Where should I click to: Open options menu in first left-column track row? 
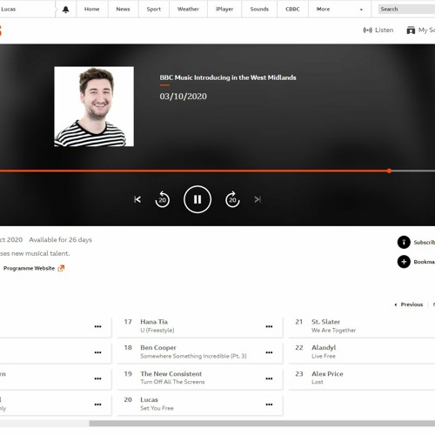(x=98, y=326)
